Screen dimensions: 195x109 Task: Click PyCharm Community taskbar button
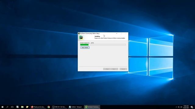click(x=92, y=107)
